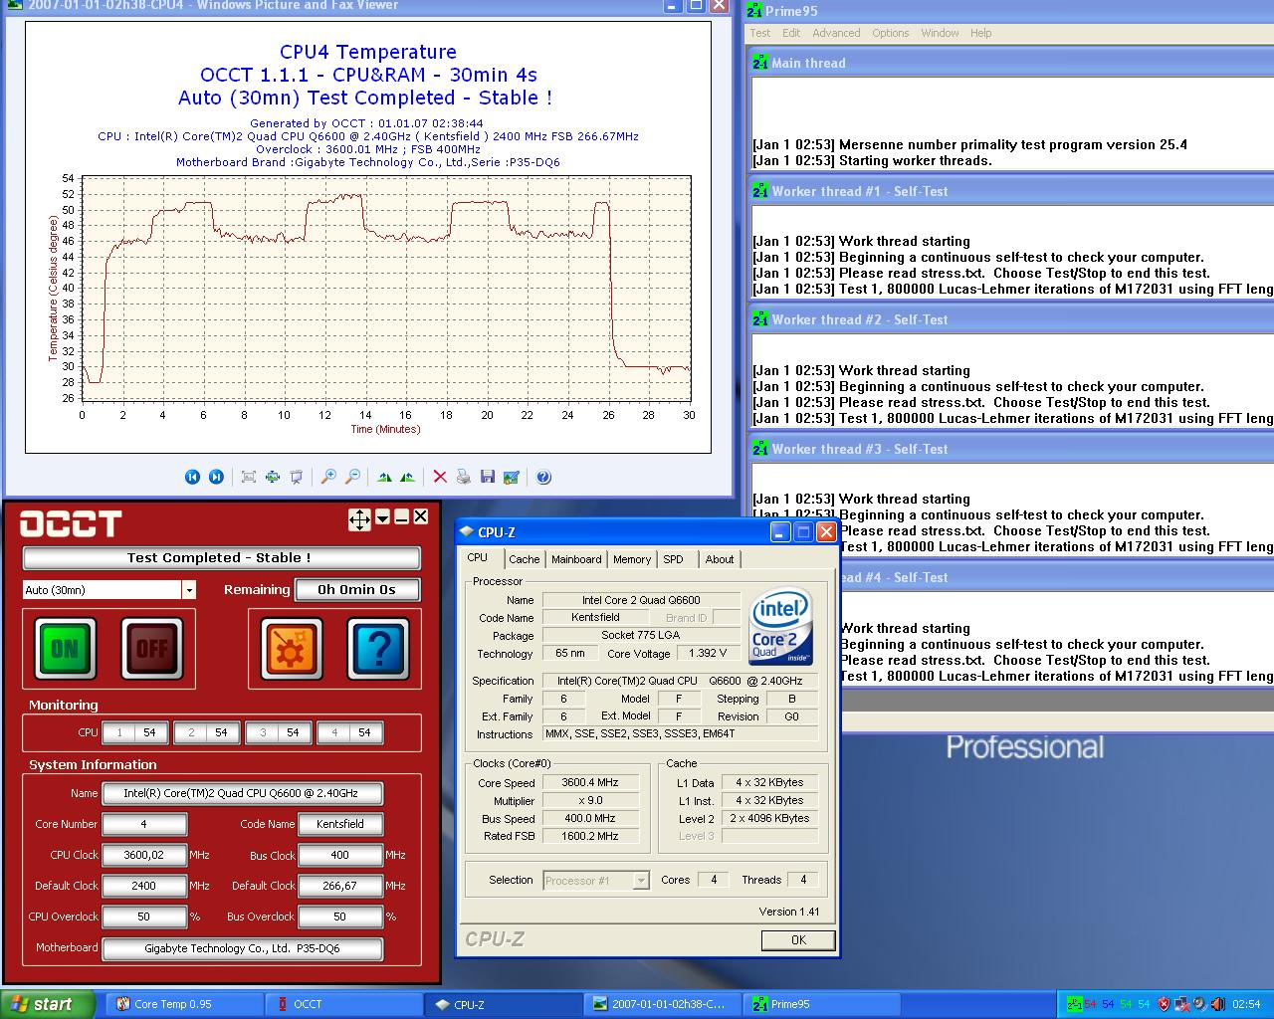
Task: Click the Best Fit icon in Picture Viewer
Action: click(249, 478)
